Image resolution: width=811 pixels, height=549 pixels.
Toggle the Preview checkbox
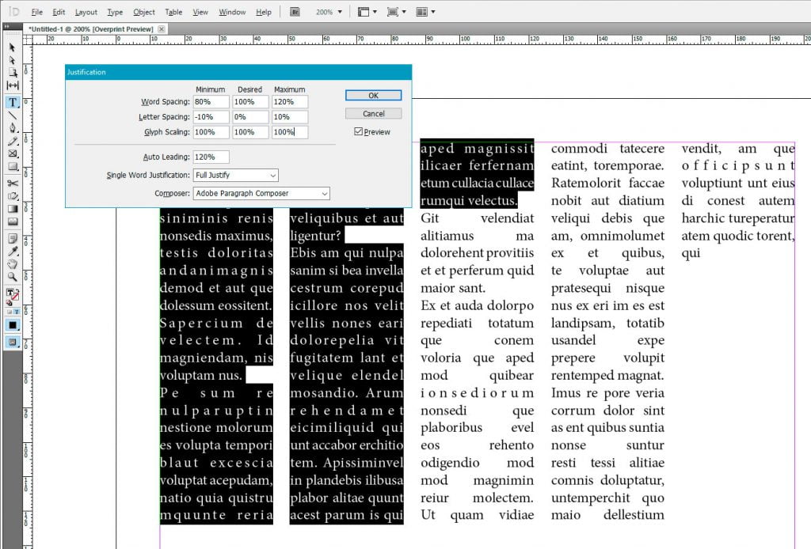pyautogui.click(x=359, y=132)
